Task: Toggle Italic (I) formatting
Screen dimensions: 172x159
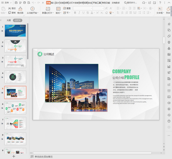Action: point(79,13)
